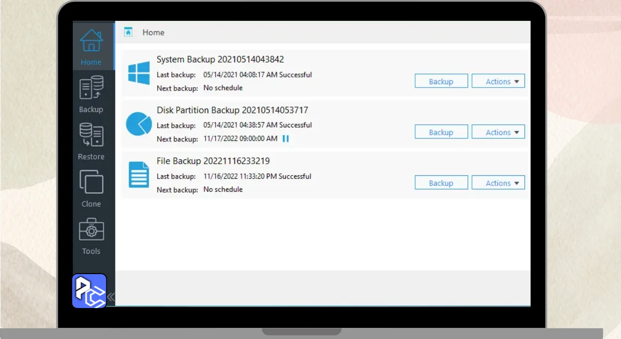This screenshot has height=339, width=621.
Task: Click the 05/14/2021 04:08:17 AM Successful status
Action: pyautogui.click(x=258, y=75)
